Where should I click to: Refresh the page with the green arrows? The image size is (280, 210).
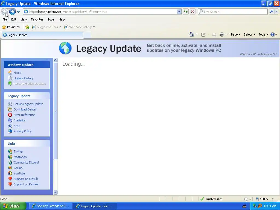(186, 11)
